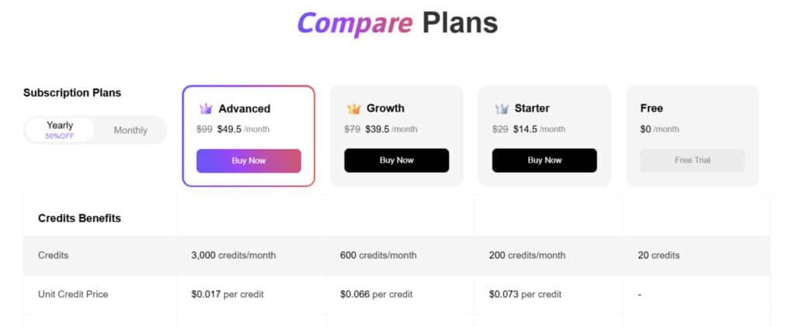Click the Credits Benefits section header
Viewport: 795px width, 327px height.
[79, 219]
